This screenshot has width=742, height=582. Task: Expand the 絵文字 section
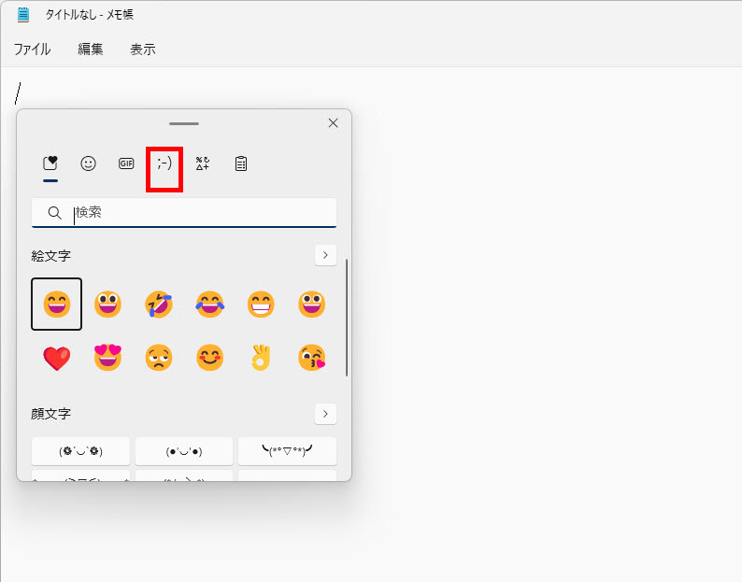click(x=325, y=255)
